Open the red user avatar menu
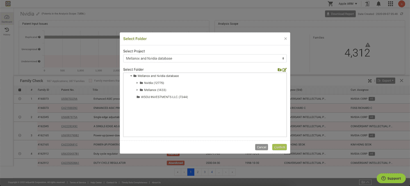Viewport: 410px width, 186px height. pos(402,4)
